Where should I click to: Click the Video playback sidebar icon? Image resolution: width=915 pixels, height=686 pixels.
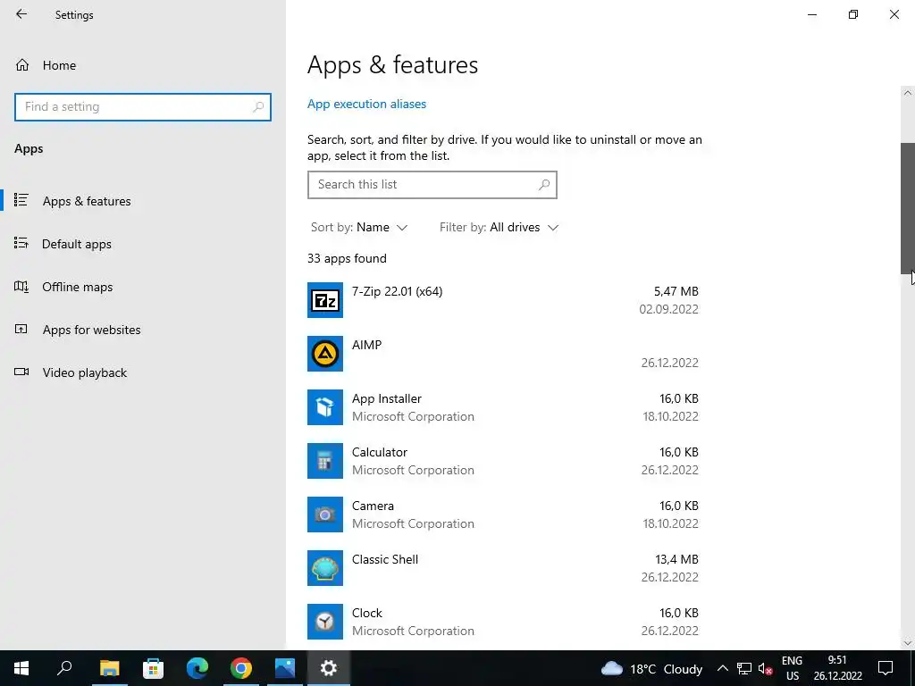[21, 372]
